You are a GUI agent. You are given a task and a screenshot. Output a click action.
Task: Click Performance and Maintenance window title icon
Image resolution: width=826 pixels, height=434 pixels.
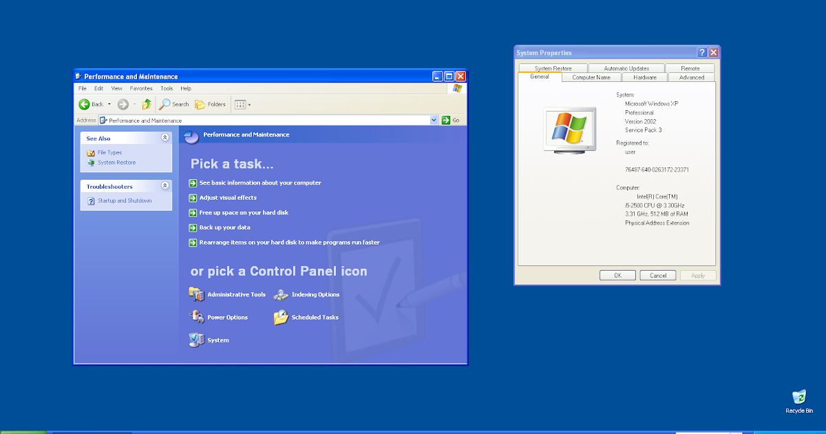click(79, 76)
